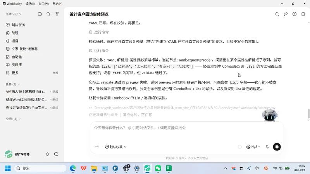The height and width of the screenshot is (174, 310).
Task: Open the 帮助(H) menu
Action: click(x=57, y=4)
